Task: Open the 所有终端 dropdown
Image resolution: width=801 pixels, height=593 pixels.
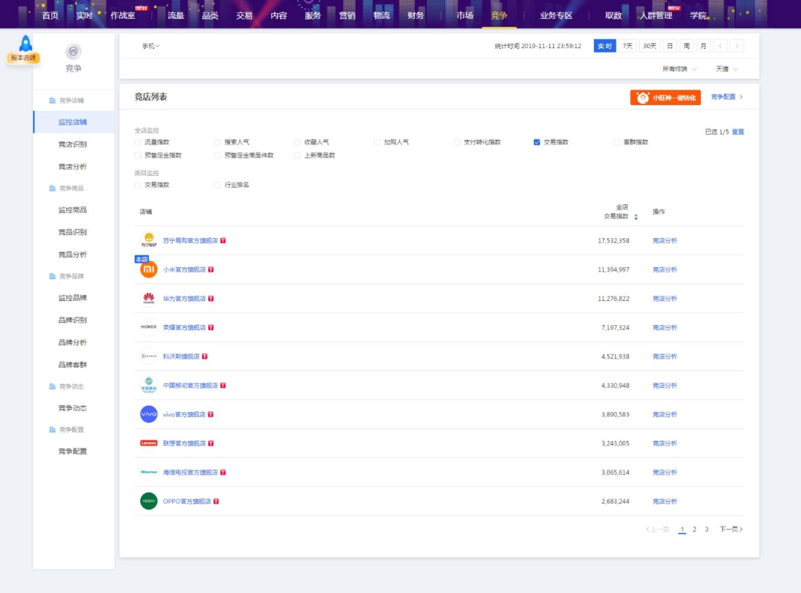Action: point(680,69)
